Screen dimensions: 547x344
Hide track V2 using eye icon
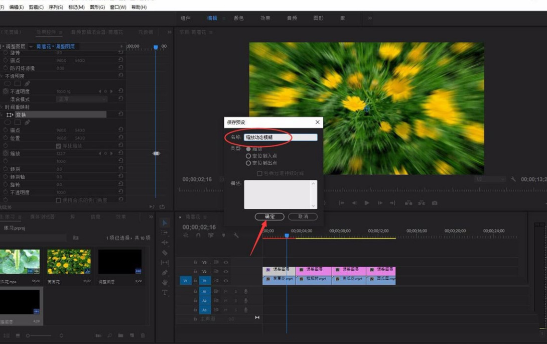[226, 272]
